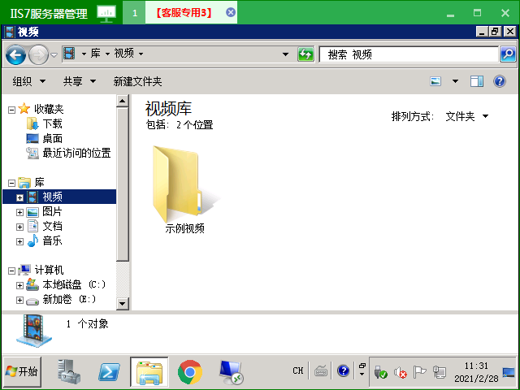
Task: Click the 新建文件夹 button
Action: coord(137,81)
